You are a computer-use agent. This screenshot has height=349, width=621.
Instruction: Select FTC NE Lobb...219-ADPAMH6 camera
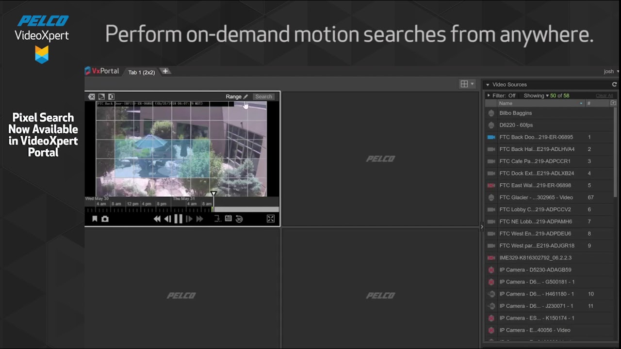pyautogui.click(x=549, y=222)
